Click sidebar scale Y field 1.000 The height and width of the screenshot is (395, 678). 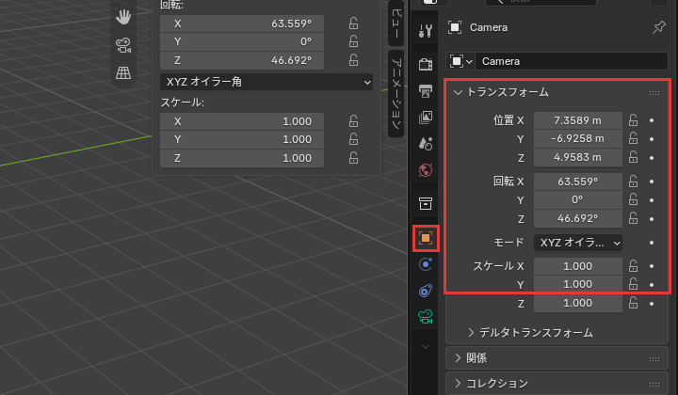242,139
